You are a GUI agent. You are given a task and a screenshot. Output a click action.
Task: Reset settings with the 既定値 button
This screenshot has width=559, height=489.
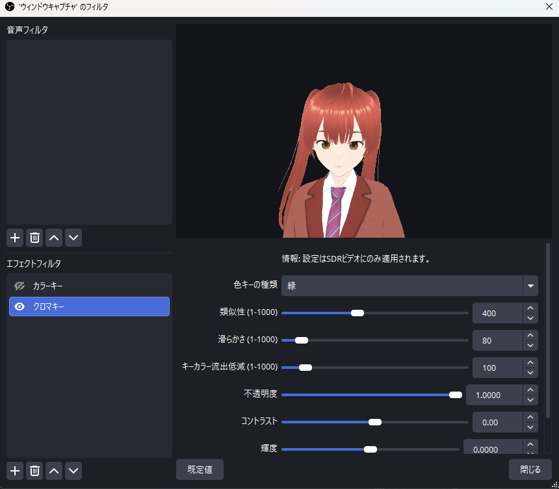[200, 470]
